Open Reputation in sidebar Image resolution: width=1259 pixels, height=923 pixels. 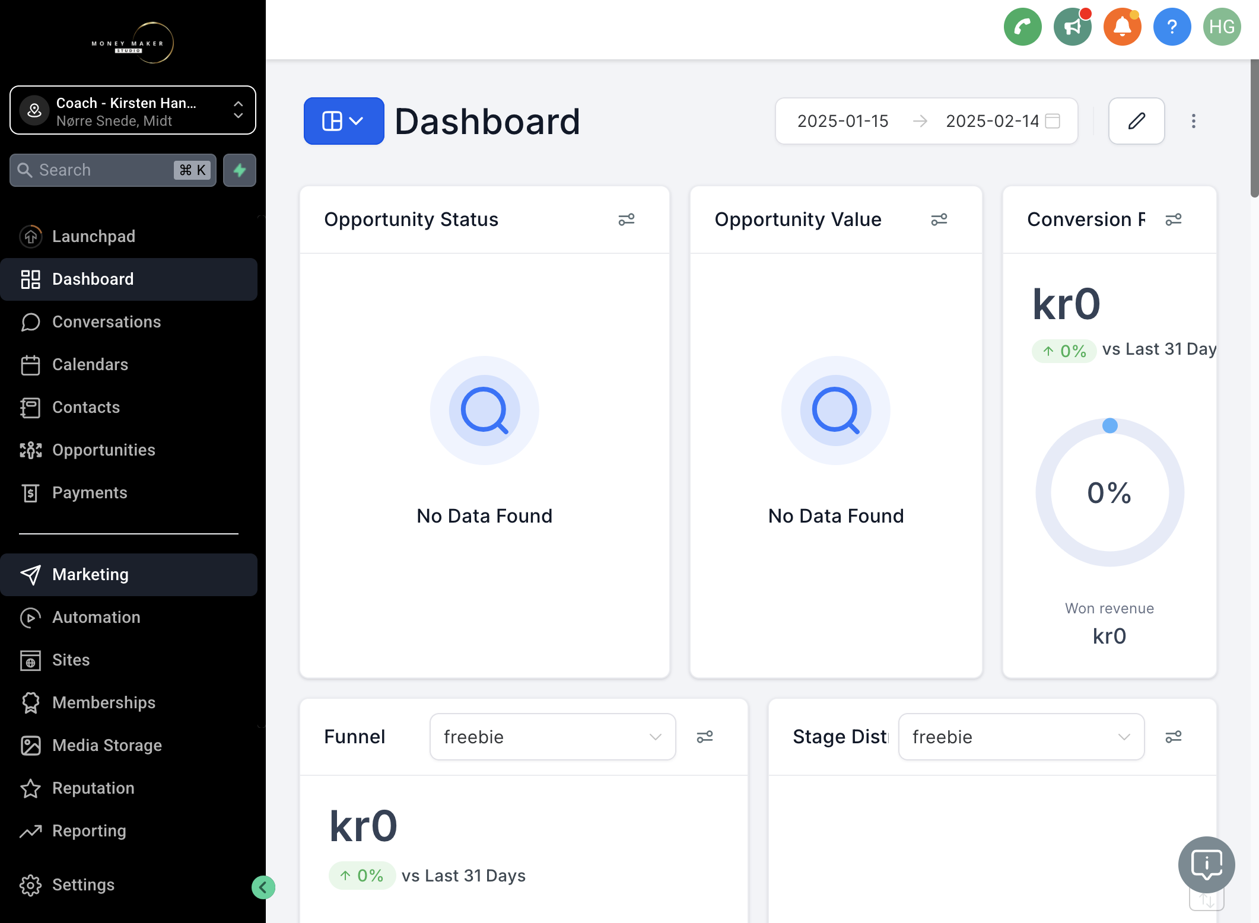(x=129, y=788)
